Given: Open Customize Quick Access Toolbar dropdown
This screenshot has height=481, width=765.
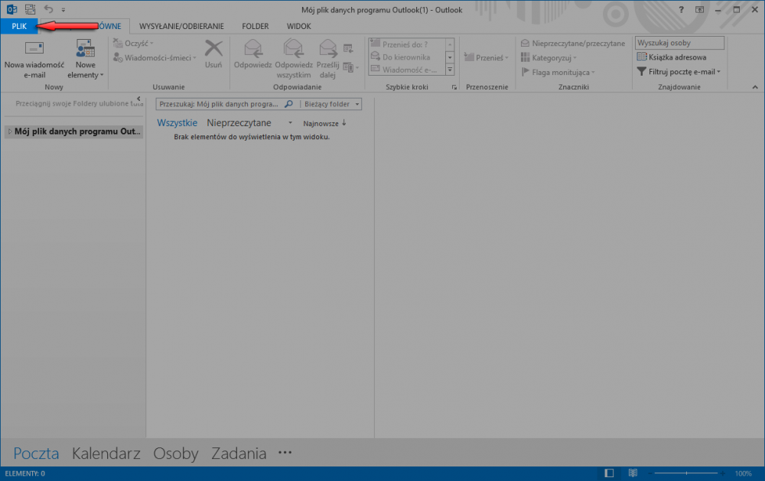Looking at the screenshot, I should (63, 10).
